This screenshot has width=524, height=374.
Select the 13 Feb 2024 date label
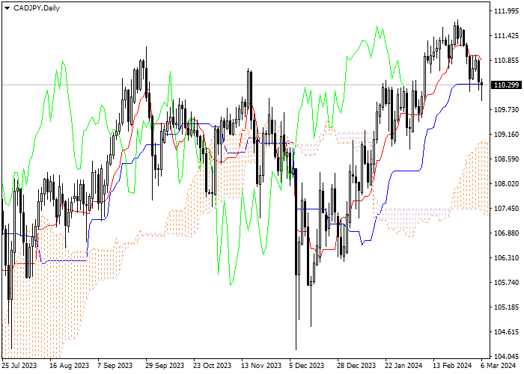pos(452,365)
